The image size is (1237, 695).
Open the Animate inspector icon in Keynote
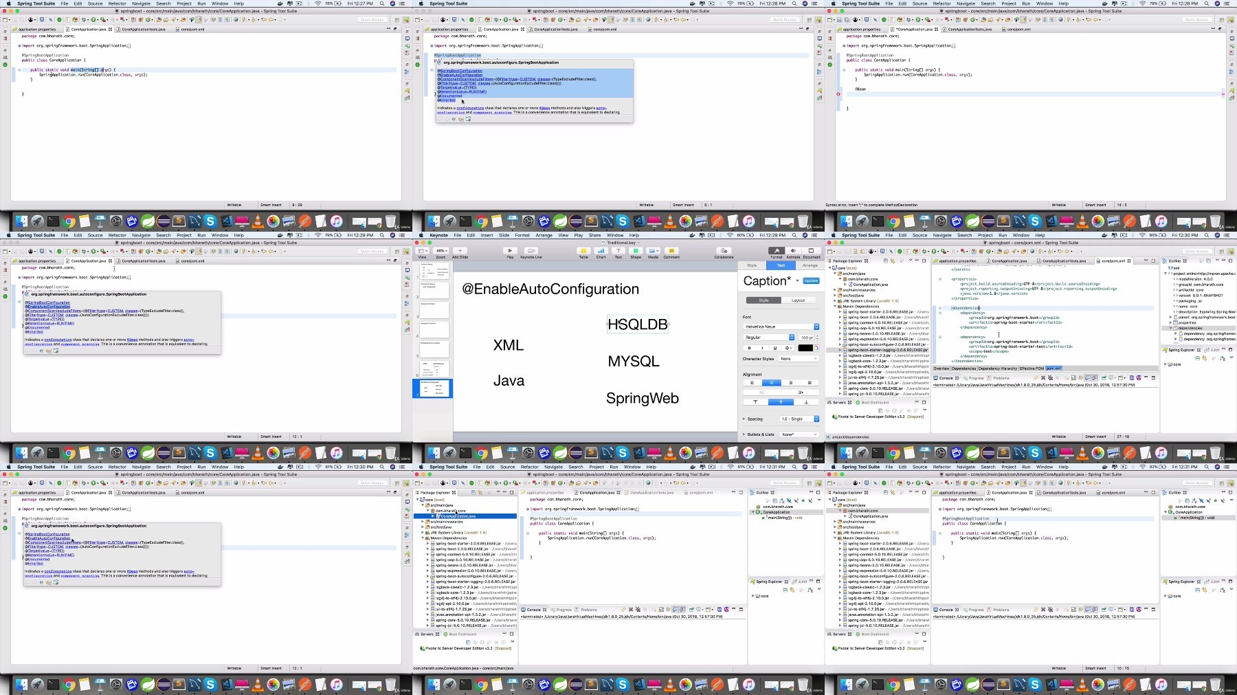point(793,250)
